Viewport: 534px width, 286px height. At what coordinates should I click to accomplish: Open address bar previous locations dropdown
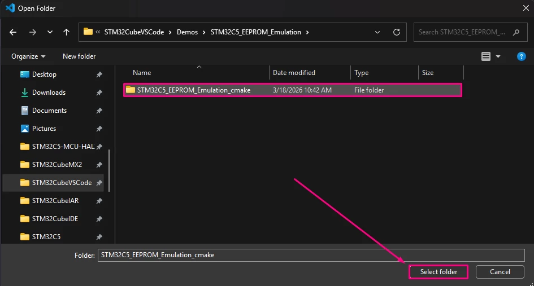tap(377, 32)
